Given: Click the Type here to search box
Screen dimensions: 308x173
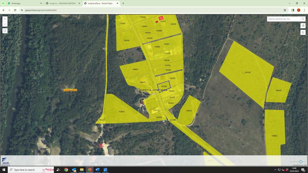Looking at the screenshot, I should pos(31,170).
